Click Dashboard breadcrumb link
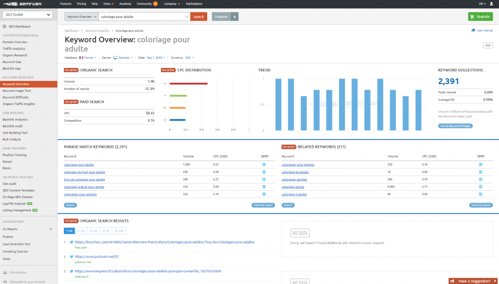499x284 pixels. tap(72, 31)
